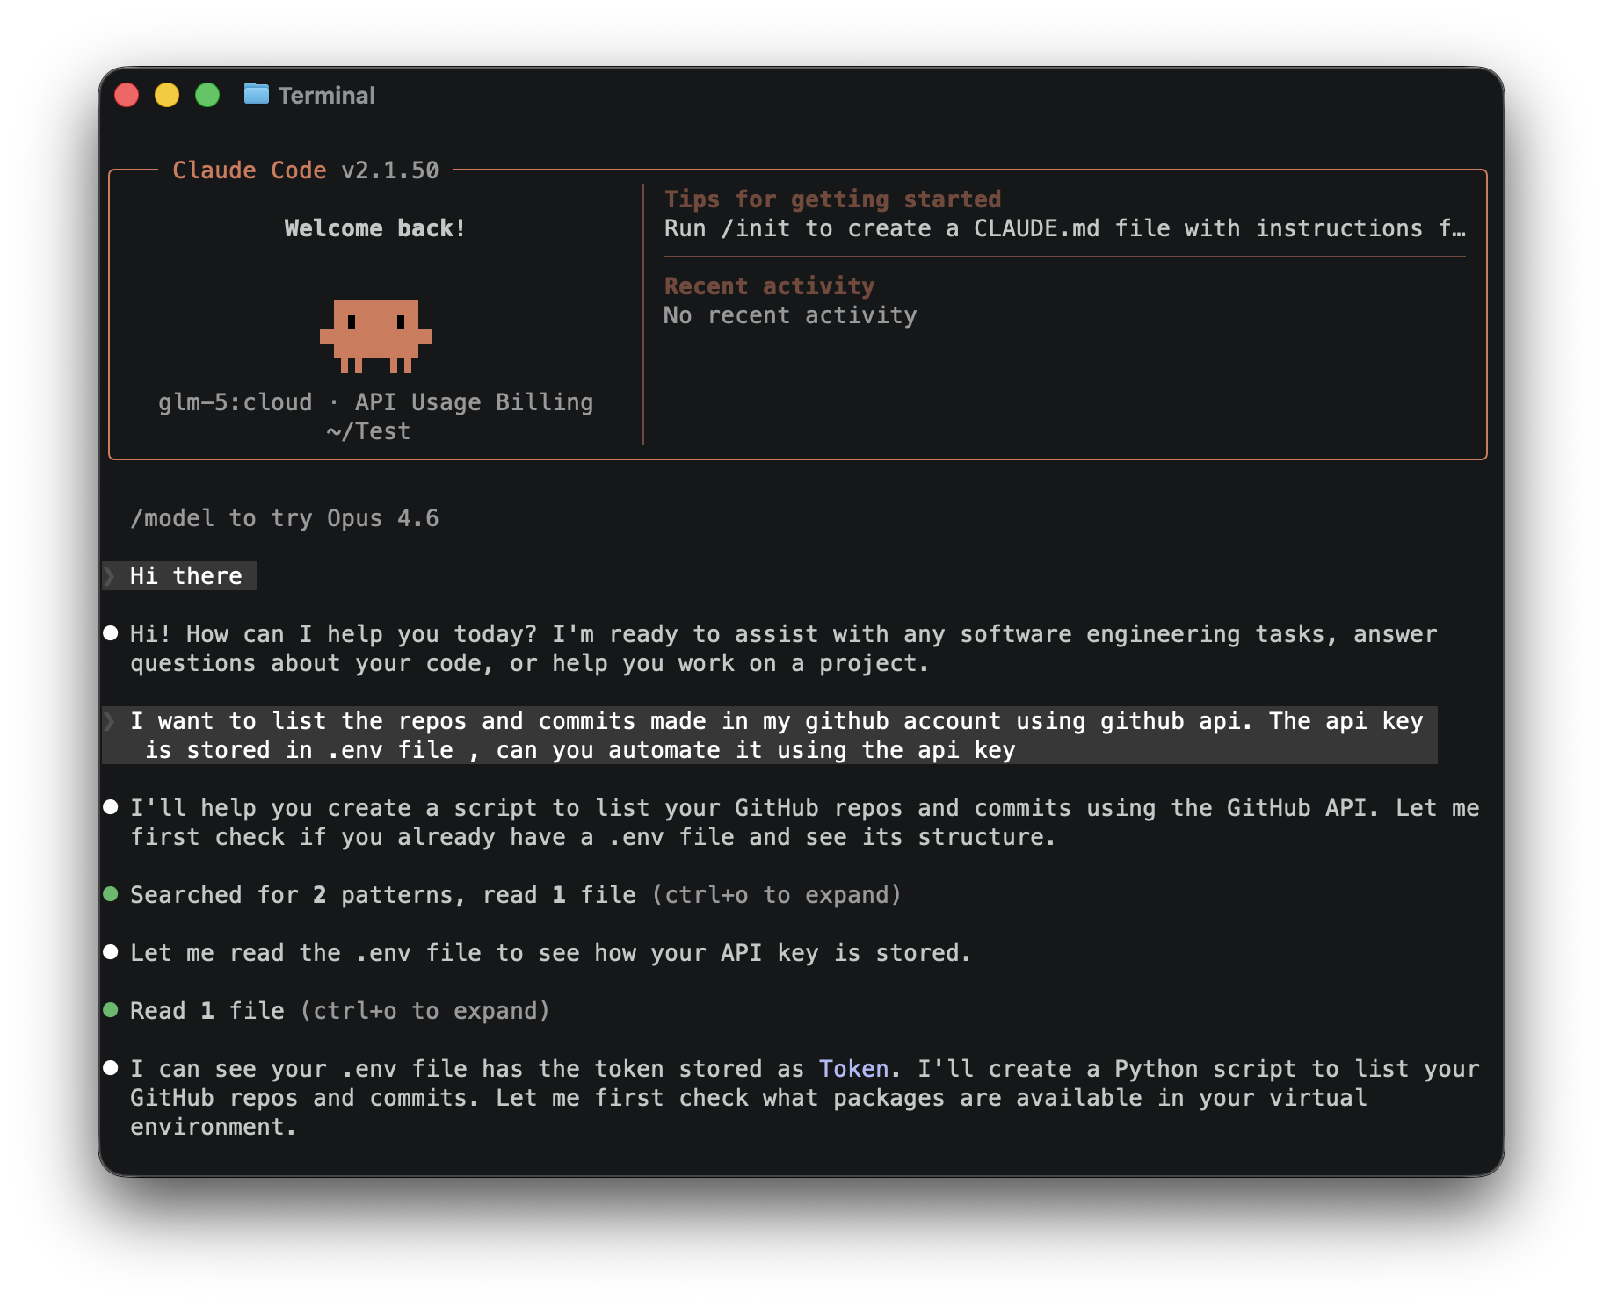This screenshot has height=1307, width=1603.
Task: Click the prompt chevron before "Hi there"
Action: pos(110,576)
